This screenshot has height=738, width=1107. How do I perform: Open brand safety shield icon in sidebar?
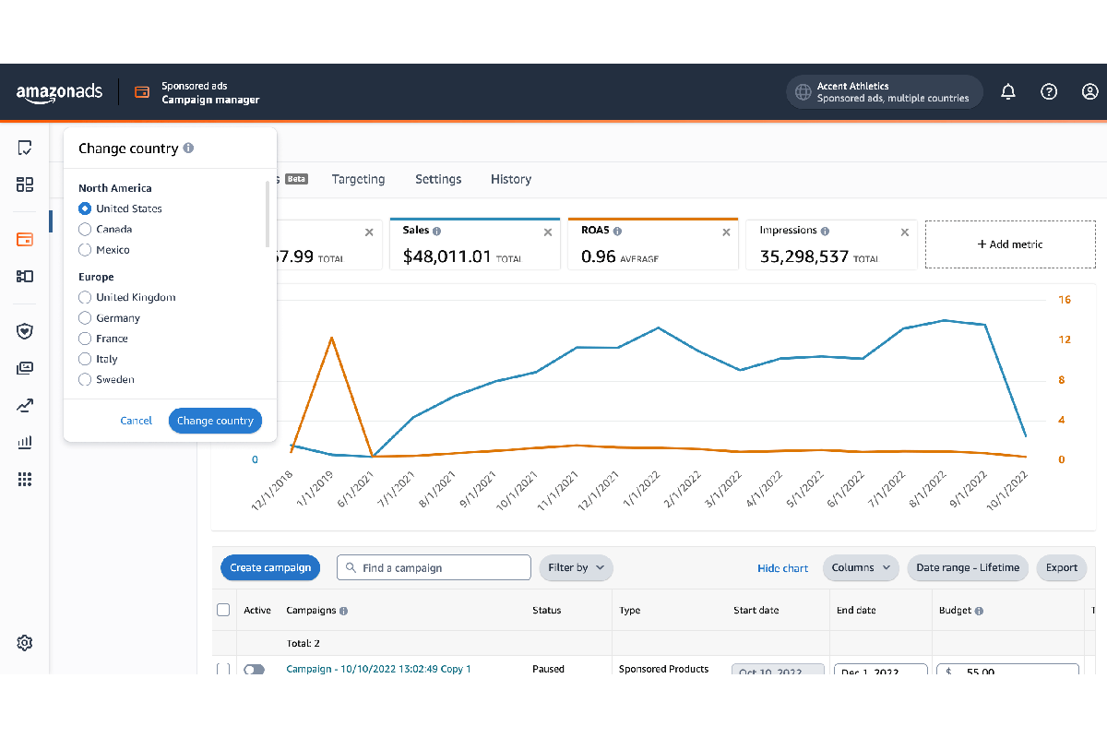pyautogui.click(x=25, y=330)
